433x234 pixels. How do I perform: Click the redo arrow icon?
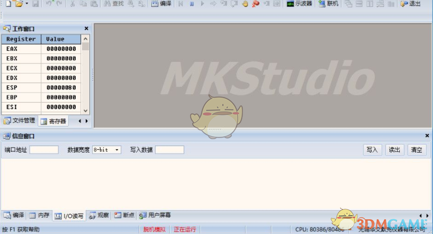(x=59, y=4)
